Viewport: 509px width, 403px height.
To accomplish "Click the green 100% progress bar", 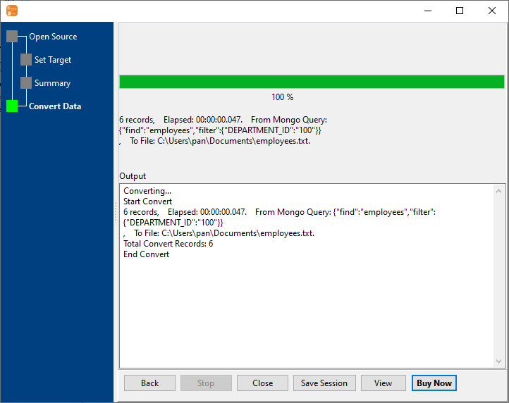I will click(312, 82).
